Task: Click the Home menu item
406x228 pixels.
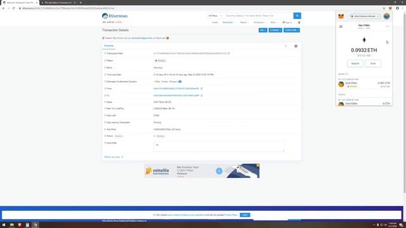Action: coord(215,23)
